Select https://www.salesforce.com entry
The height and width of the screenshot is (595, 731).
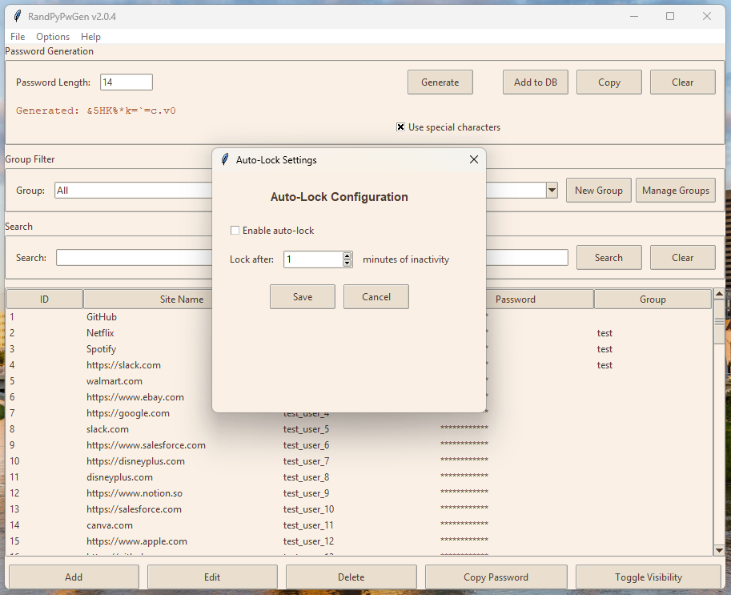pos(359,445)
